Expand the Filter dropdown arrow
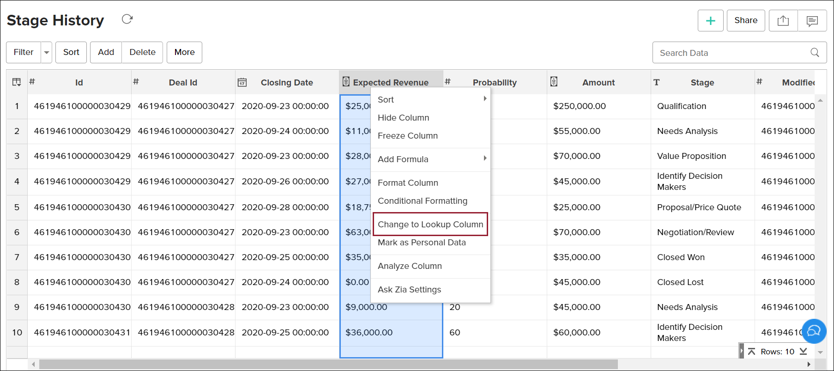Viewport: 834px width, 371px height. (47, 53)
